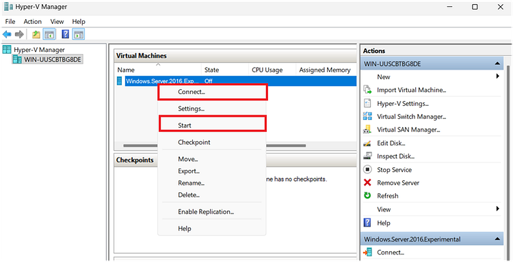Viewport: 513px width, 262px height.
Task: Choose Connect... from the context menu
Action: (x=213, y=92)
